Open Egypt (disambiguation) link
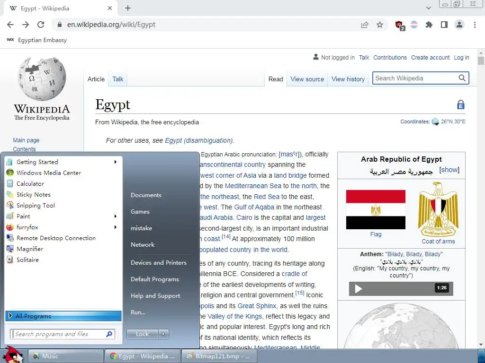Image resolution: width=485 pixels, height=363 pixels. [x=198, y=140]
